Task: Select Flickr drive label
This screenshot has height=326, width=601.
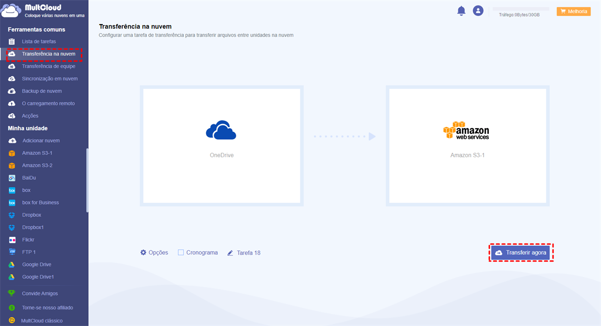Action: [x=29, y=240]
